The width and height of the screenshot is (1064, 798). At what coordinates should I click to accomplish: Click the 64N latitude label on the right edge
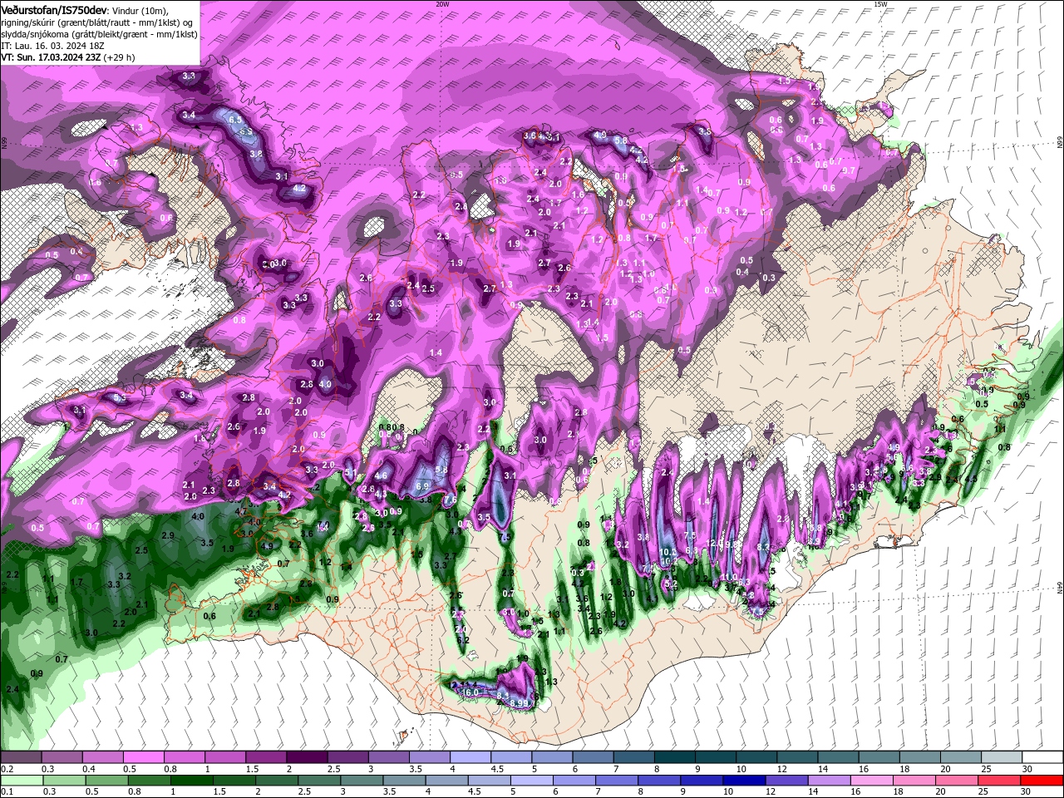click(x=1060, y=589)
